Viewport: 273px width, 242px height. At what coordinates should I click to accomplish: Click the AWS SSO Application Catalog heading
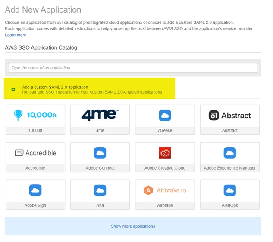(41, 47)
